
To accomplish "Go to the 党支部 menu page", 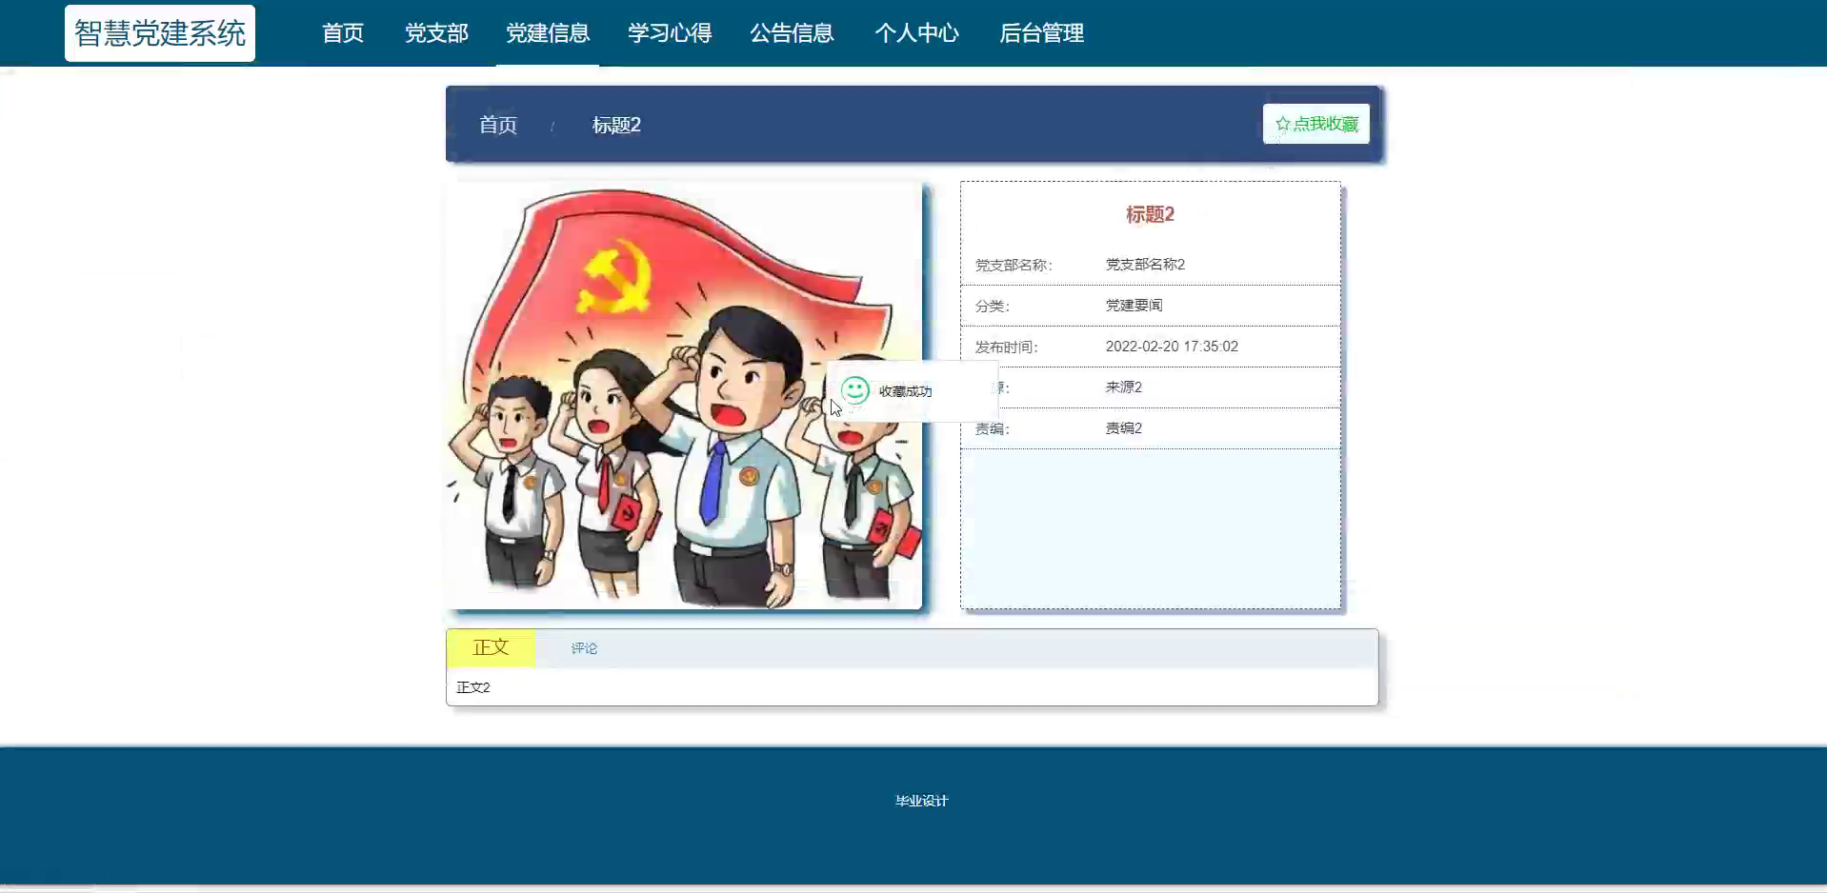I will (x=436, y=33).
